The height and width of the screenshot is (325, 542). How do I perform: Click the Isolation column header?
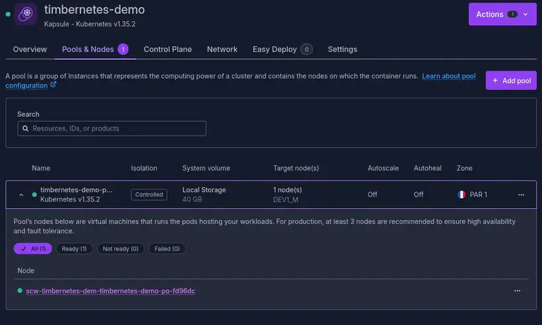click(x=144, y=168)
